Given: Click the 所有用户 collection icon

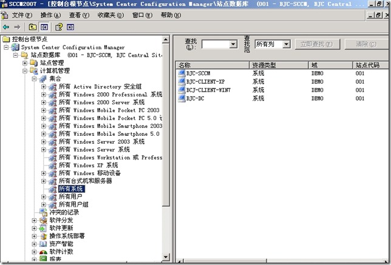Looking at the screenshot, I should [x=53, y=196].
